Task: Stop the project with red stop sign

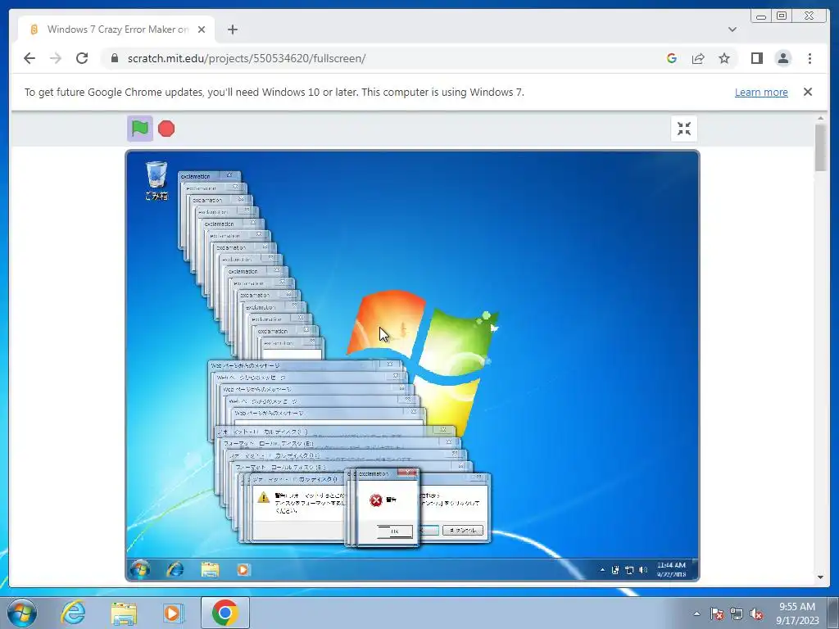Action: 166,129
